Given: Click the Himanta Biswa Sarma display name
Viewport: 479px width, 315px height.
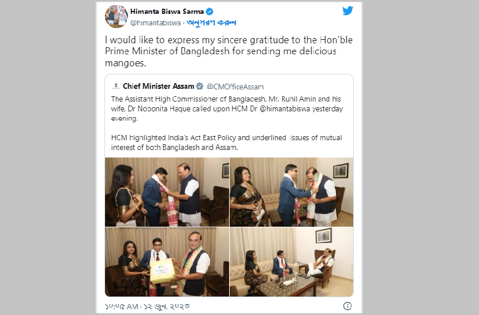Looking at the screenshot, I should (x=167, y=12).
